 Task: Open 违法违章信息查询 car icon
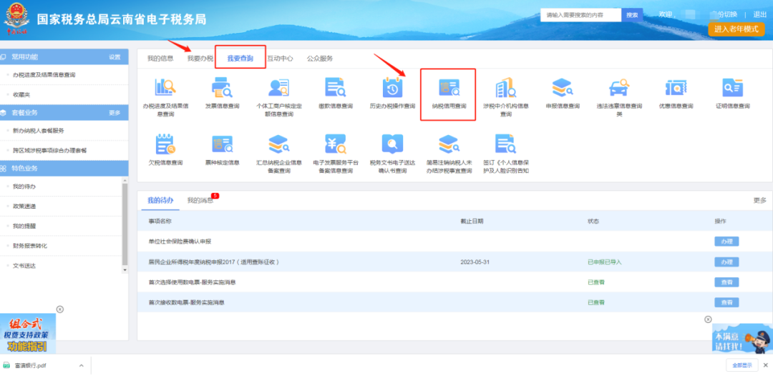[618, 88]
